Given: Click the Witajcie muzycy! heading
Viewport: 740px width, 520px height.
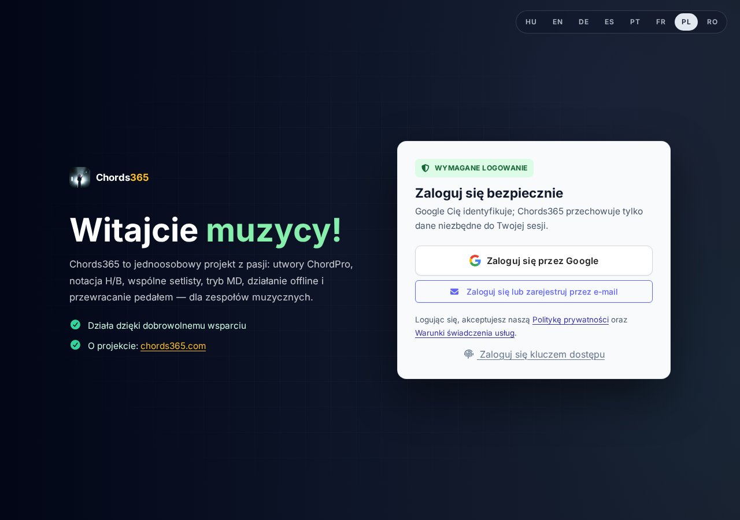Looking at the screenshot, I should (206, 230).
